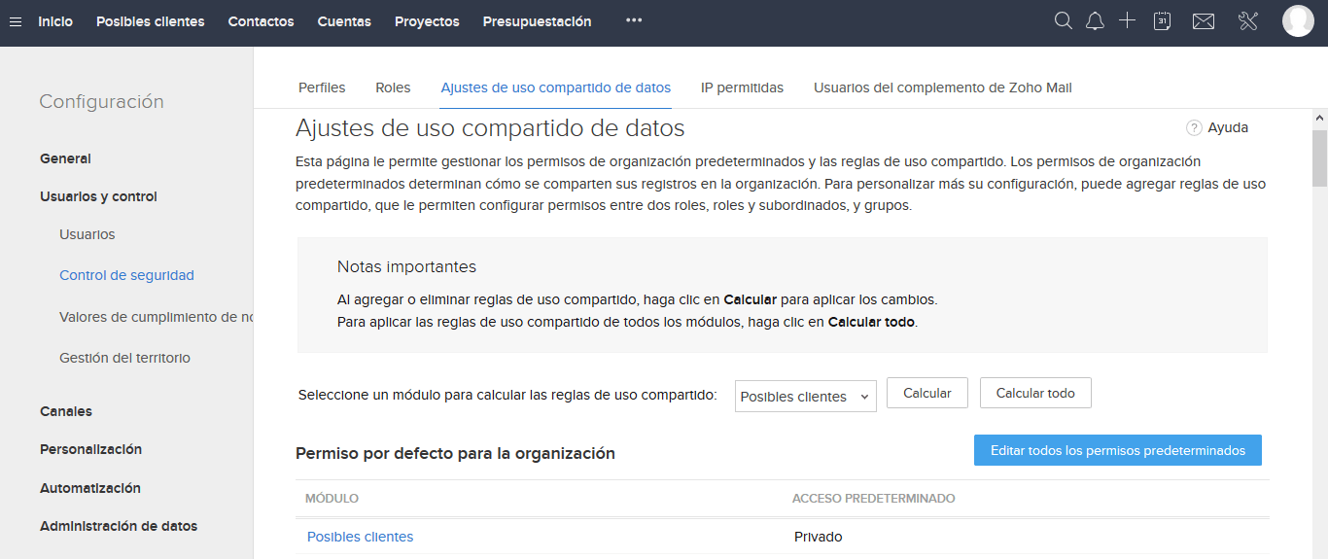The width and height of the screenshot is (1328, 559).
Task: Open the hamburger menu icon
Action: (x=16, y=21)
